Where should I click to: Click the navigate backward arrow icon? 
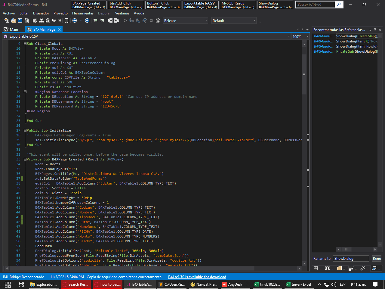[x=75, y=20]
